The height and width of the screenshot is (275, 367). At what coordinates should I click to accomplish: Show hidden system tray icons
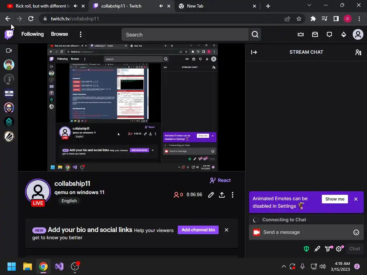click(284, 266)
